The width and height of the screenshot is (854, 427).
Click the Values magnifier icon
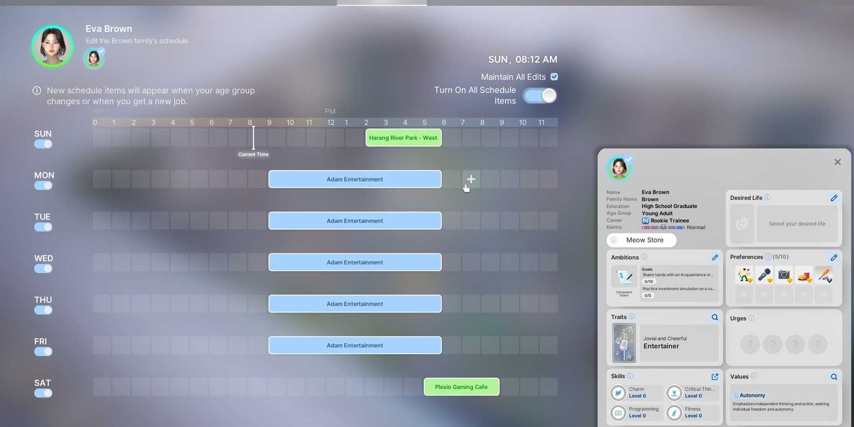[x=833, y=377]
